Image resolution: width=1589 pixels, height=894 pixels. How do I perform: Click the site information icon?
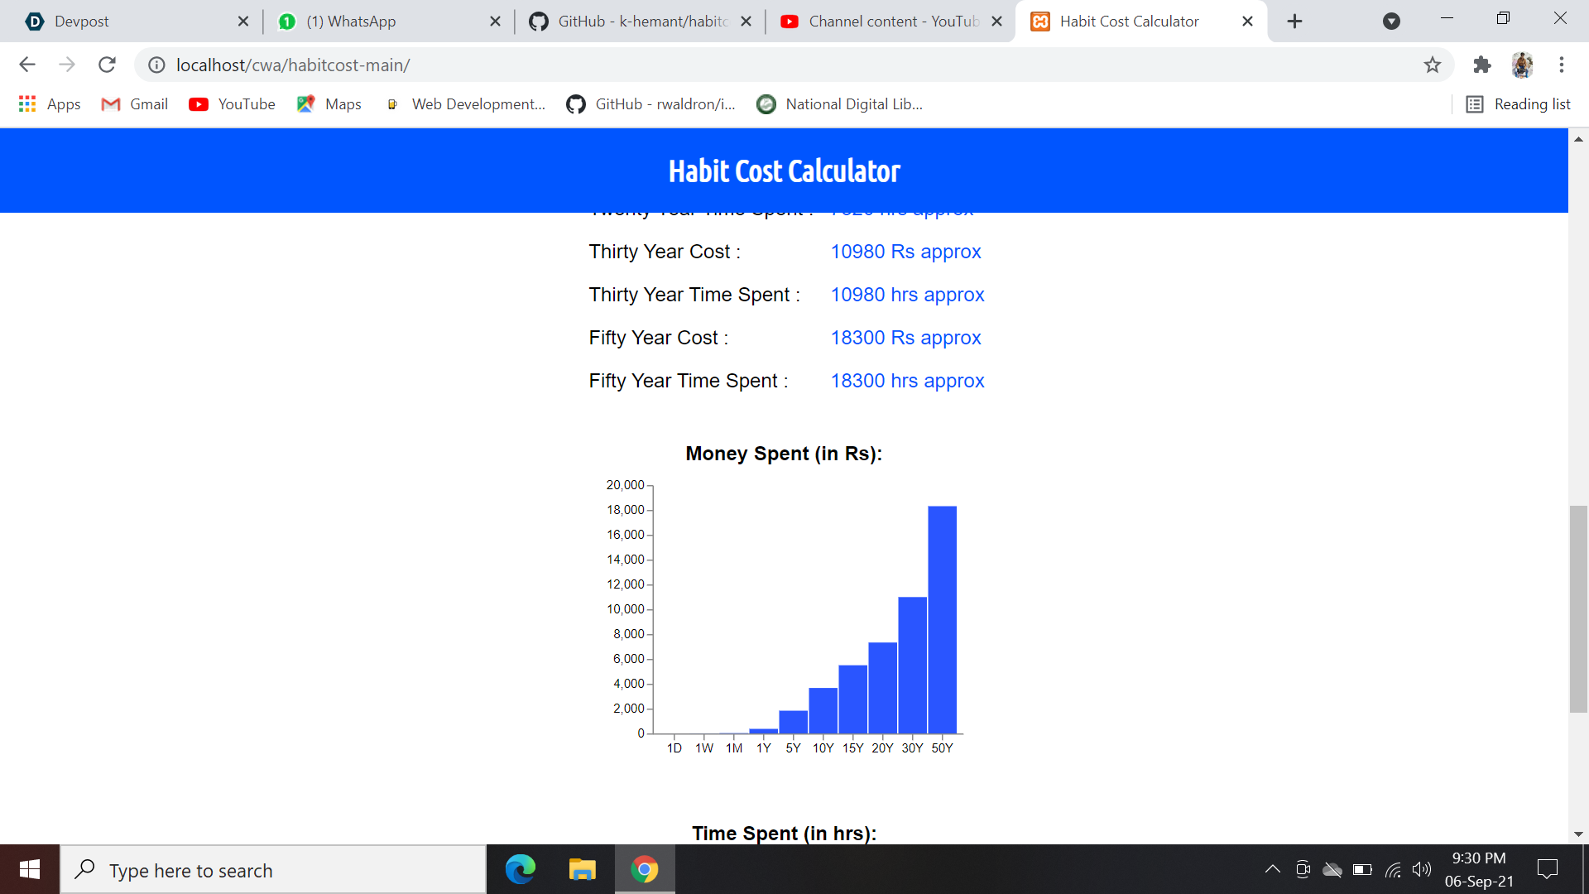click(156, 65)
